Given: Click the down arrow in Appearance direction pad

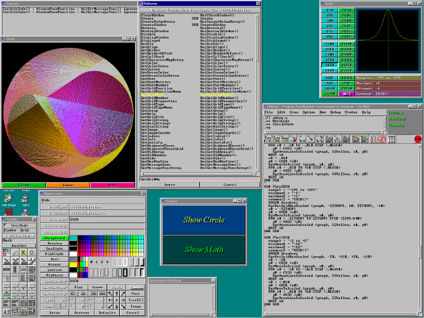Looking at the screenshot, I should point(117,307).
